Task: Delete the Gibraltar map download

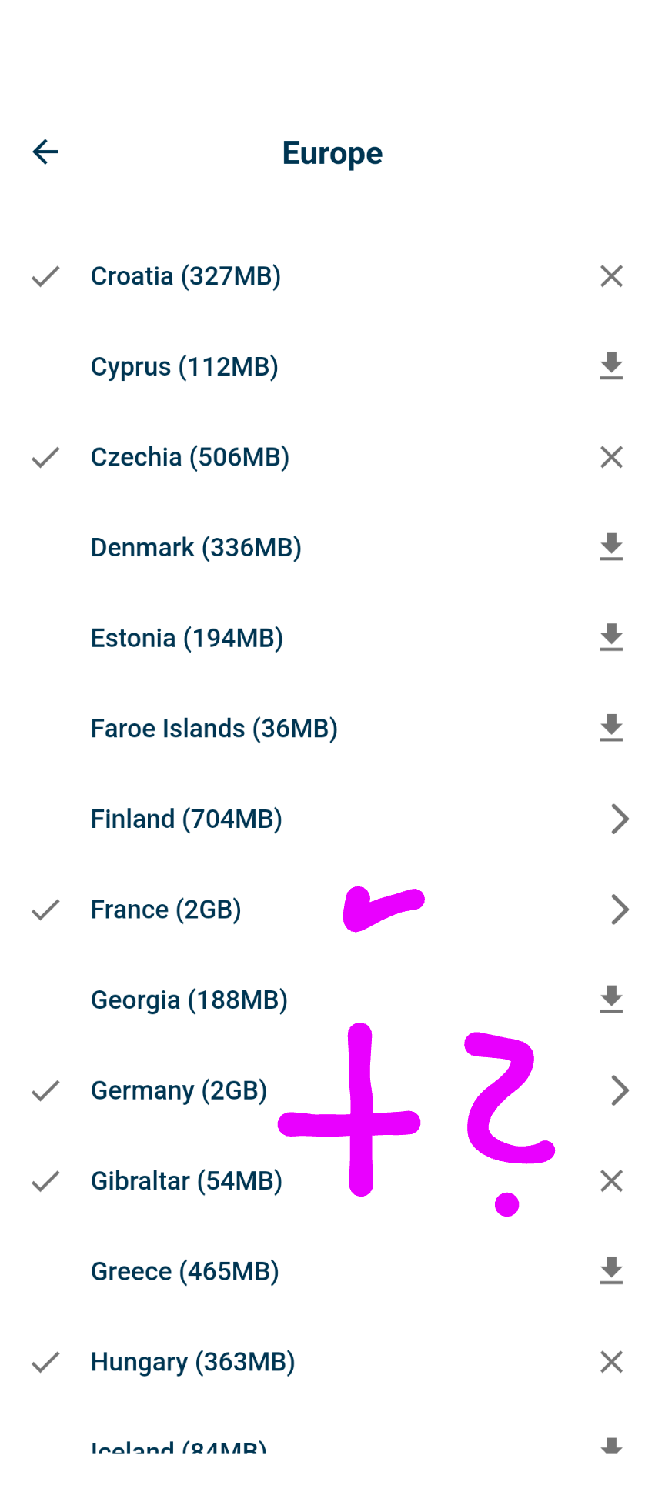Action: click(611, 1180)
